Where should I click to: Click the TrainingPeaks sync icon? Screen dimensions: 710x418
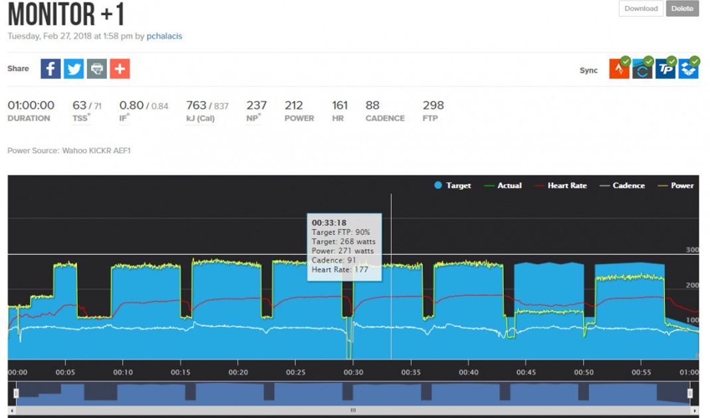point(665,69)
